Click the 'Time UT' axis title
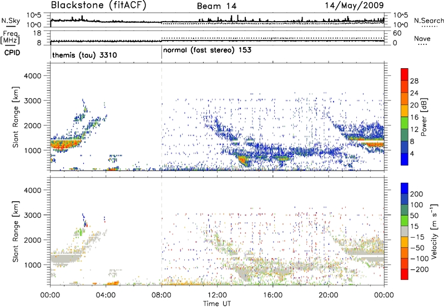Screen dimensions: 444x307 (217, 304)
